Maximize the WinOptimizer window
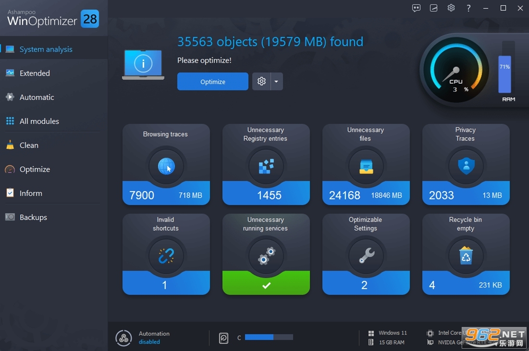This screenshot has width=529, height=351. click(x=503, y=8)
